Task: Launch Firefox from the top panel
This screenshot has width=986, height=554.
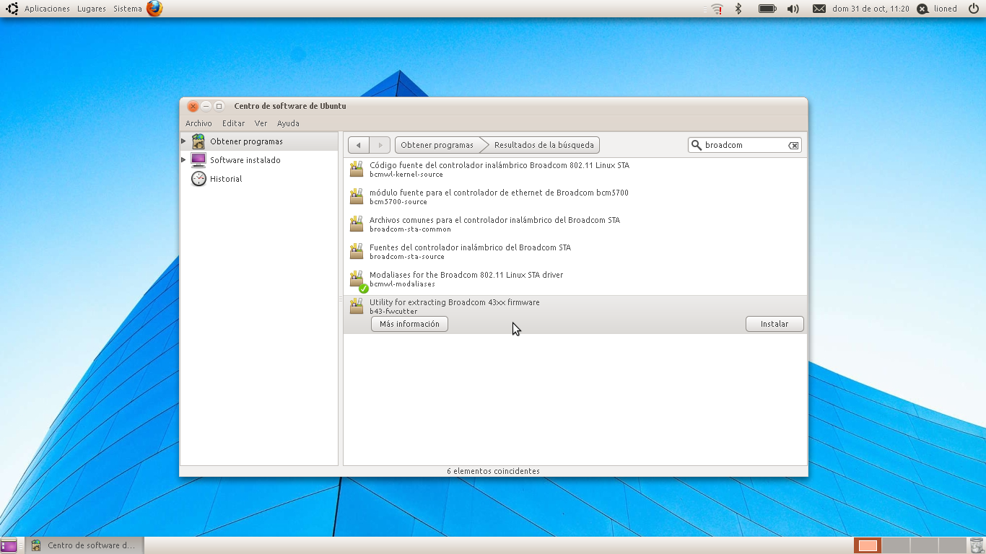Action: click(154, 9)
